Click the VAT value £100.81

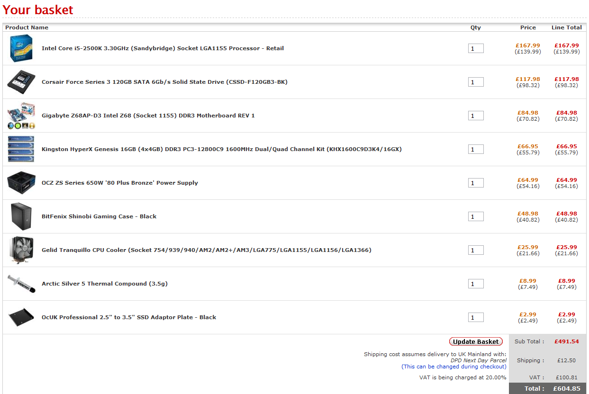[x=567, y=377]
